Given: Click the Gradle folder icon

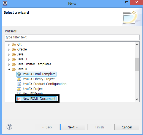Looking at the screenshot, I should [x=14, y=49].
